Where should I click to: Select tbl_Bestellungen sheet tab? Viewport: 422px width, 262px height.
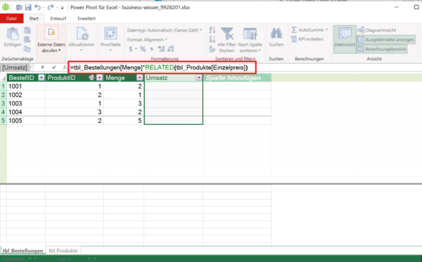pyautogui.click(x=23, y=251)
